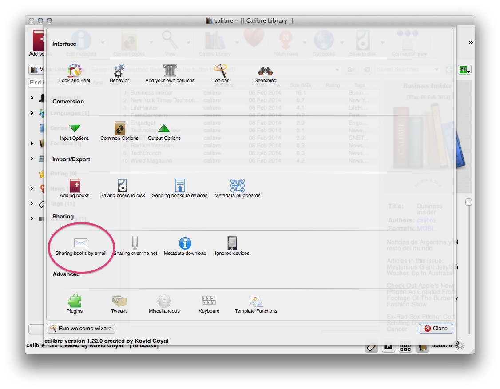Viewport: 500px width, 389px height.
Task: Expand the Identifiers tree category
Action: (32, 219)
